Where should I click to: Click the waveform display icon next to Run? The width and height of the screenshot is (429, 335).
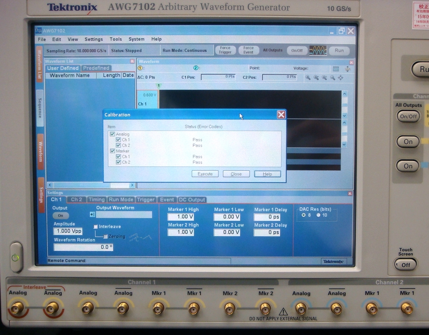point(318,50)
